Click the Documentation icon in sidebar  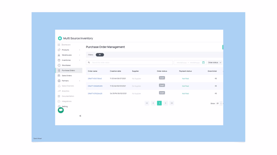[x=59, y=96]
